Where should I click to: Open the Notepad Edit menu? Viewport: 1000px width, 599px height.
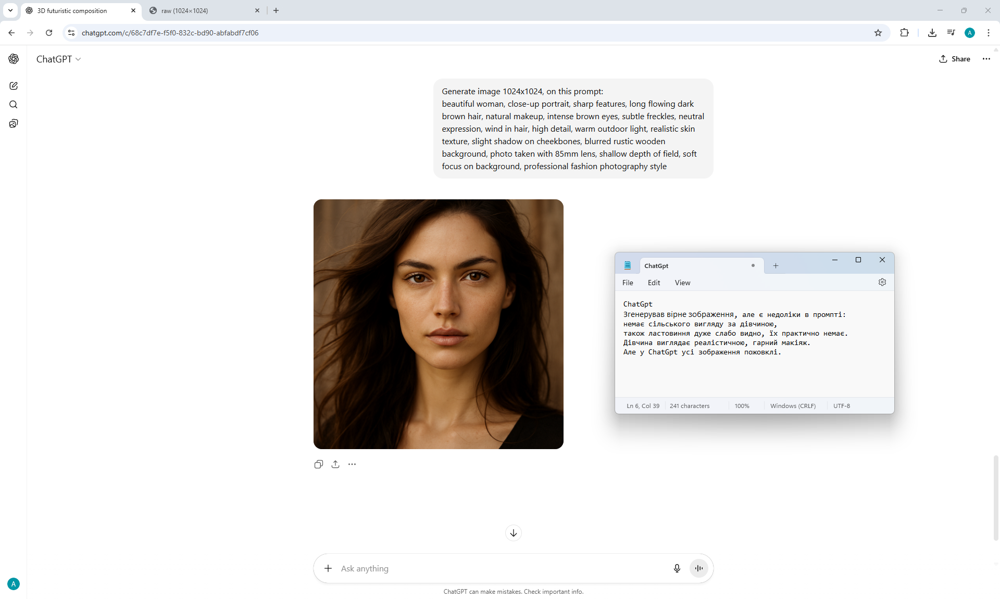(654, 283)
